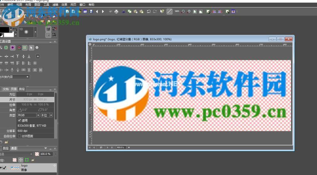Click the 100.0% zoom field in document window

(121, 147)
